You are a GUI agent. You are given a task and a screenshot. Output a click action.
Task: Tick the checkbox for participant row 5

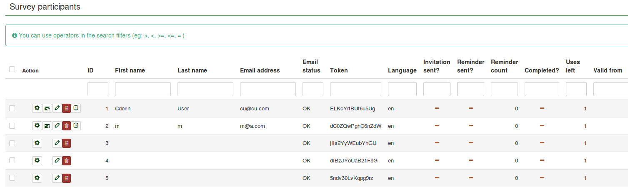click(x=12, y=178)
